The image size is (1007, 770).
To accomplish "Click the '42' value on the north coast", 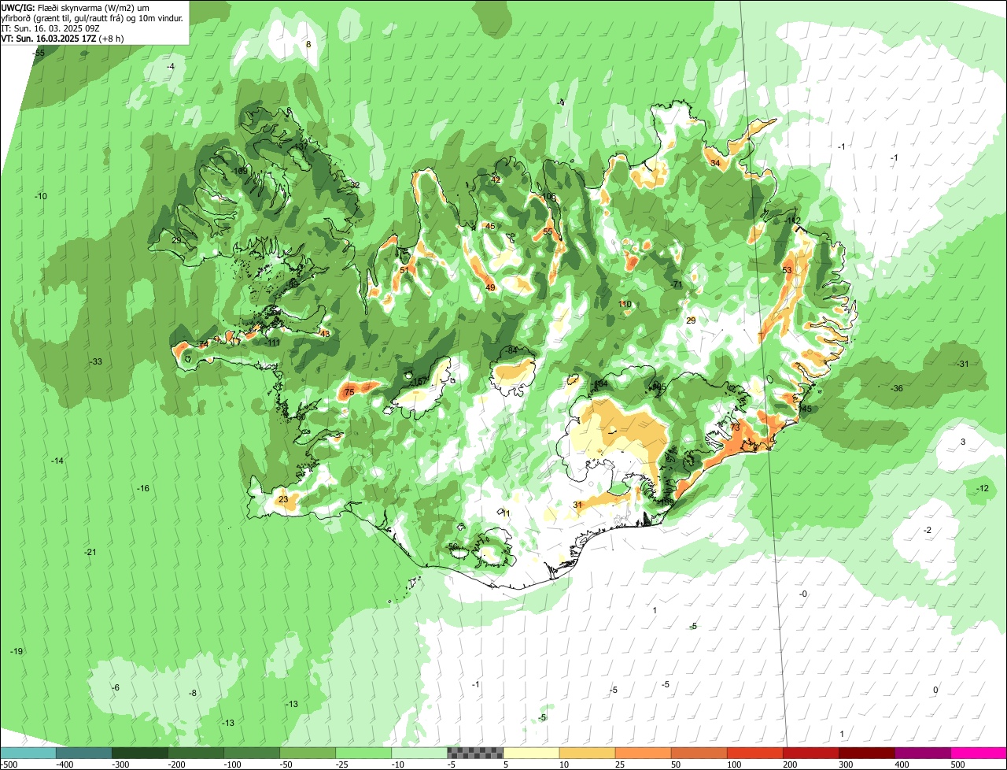I will click(x=496, y=180).
